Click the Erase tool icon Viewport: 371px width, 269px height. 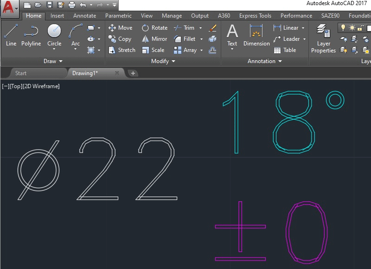point(213,28)
